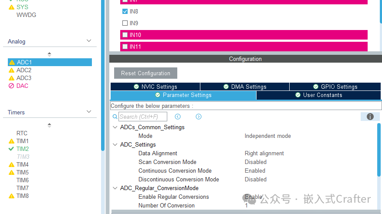Select TIM8 timer
382x214 pixels.
23,196
